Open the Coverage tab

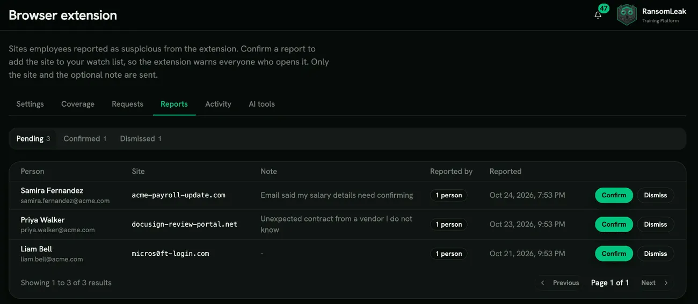point(78,104)
